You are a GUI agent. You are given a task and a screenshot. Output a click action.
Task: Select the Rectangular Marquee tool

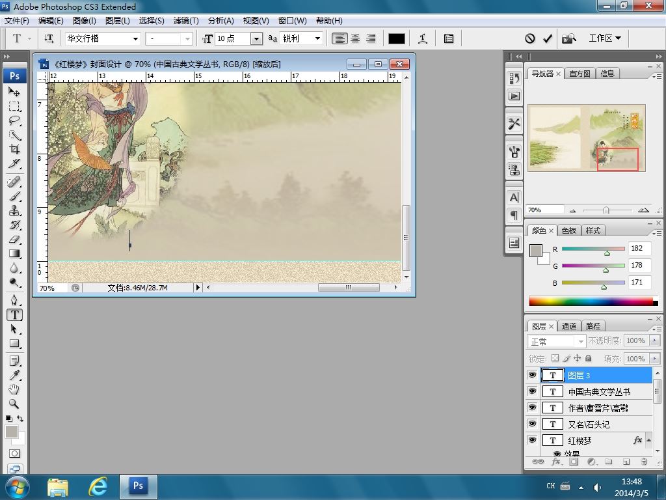click(x=14, y=106)
